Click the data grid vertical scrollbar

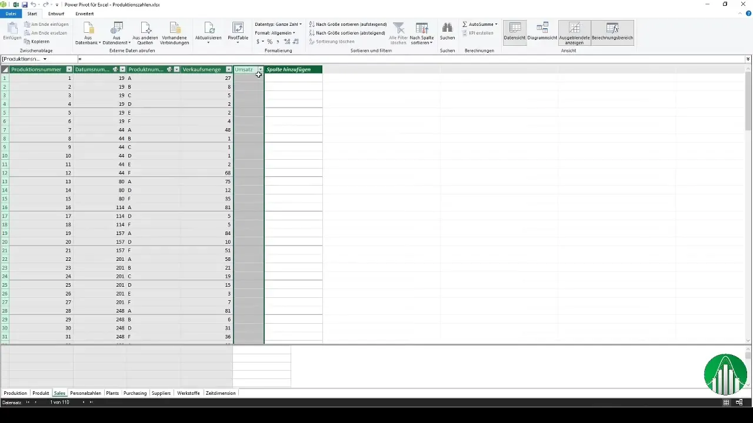coord(748,204)
